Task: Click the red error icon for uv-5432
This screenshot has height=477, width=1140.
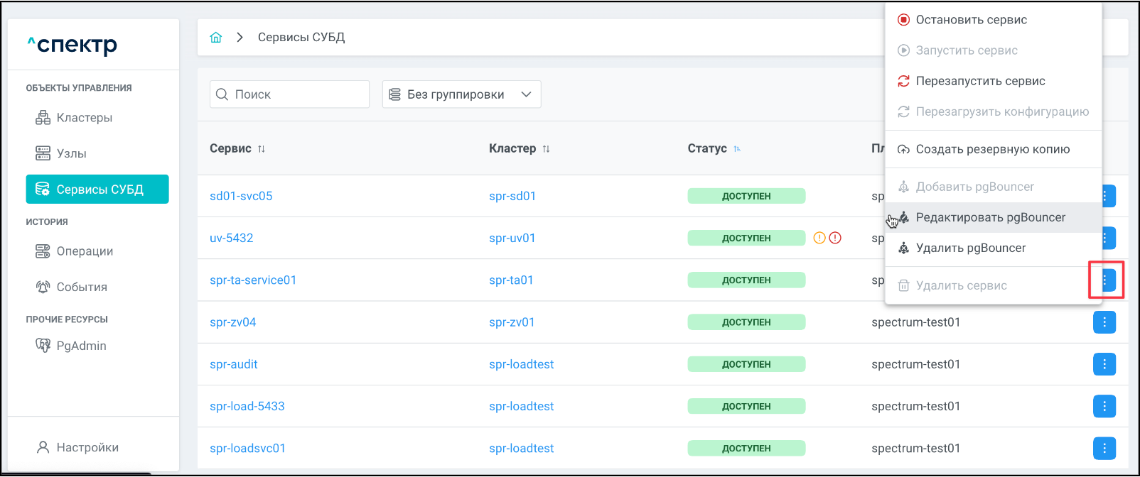Action: [x=835, y=238]
